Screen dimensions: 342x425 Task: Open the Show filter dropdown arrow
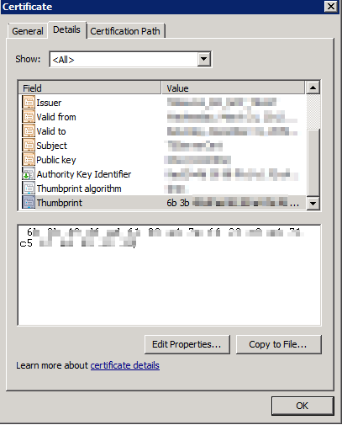204,59
